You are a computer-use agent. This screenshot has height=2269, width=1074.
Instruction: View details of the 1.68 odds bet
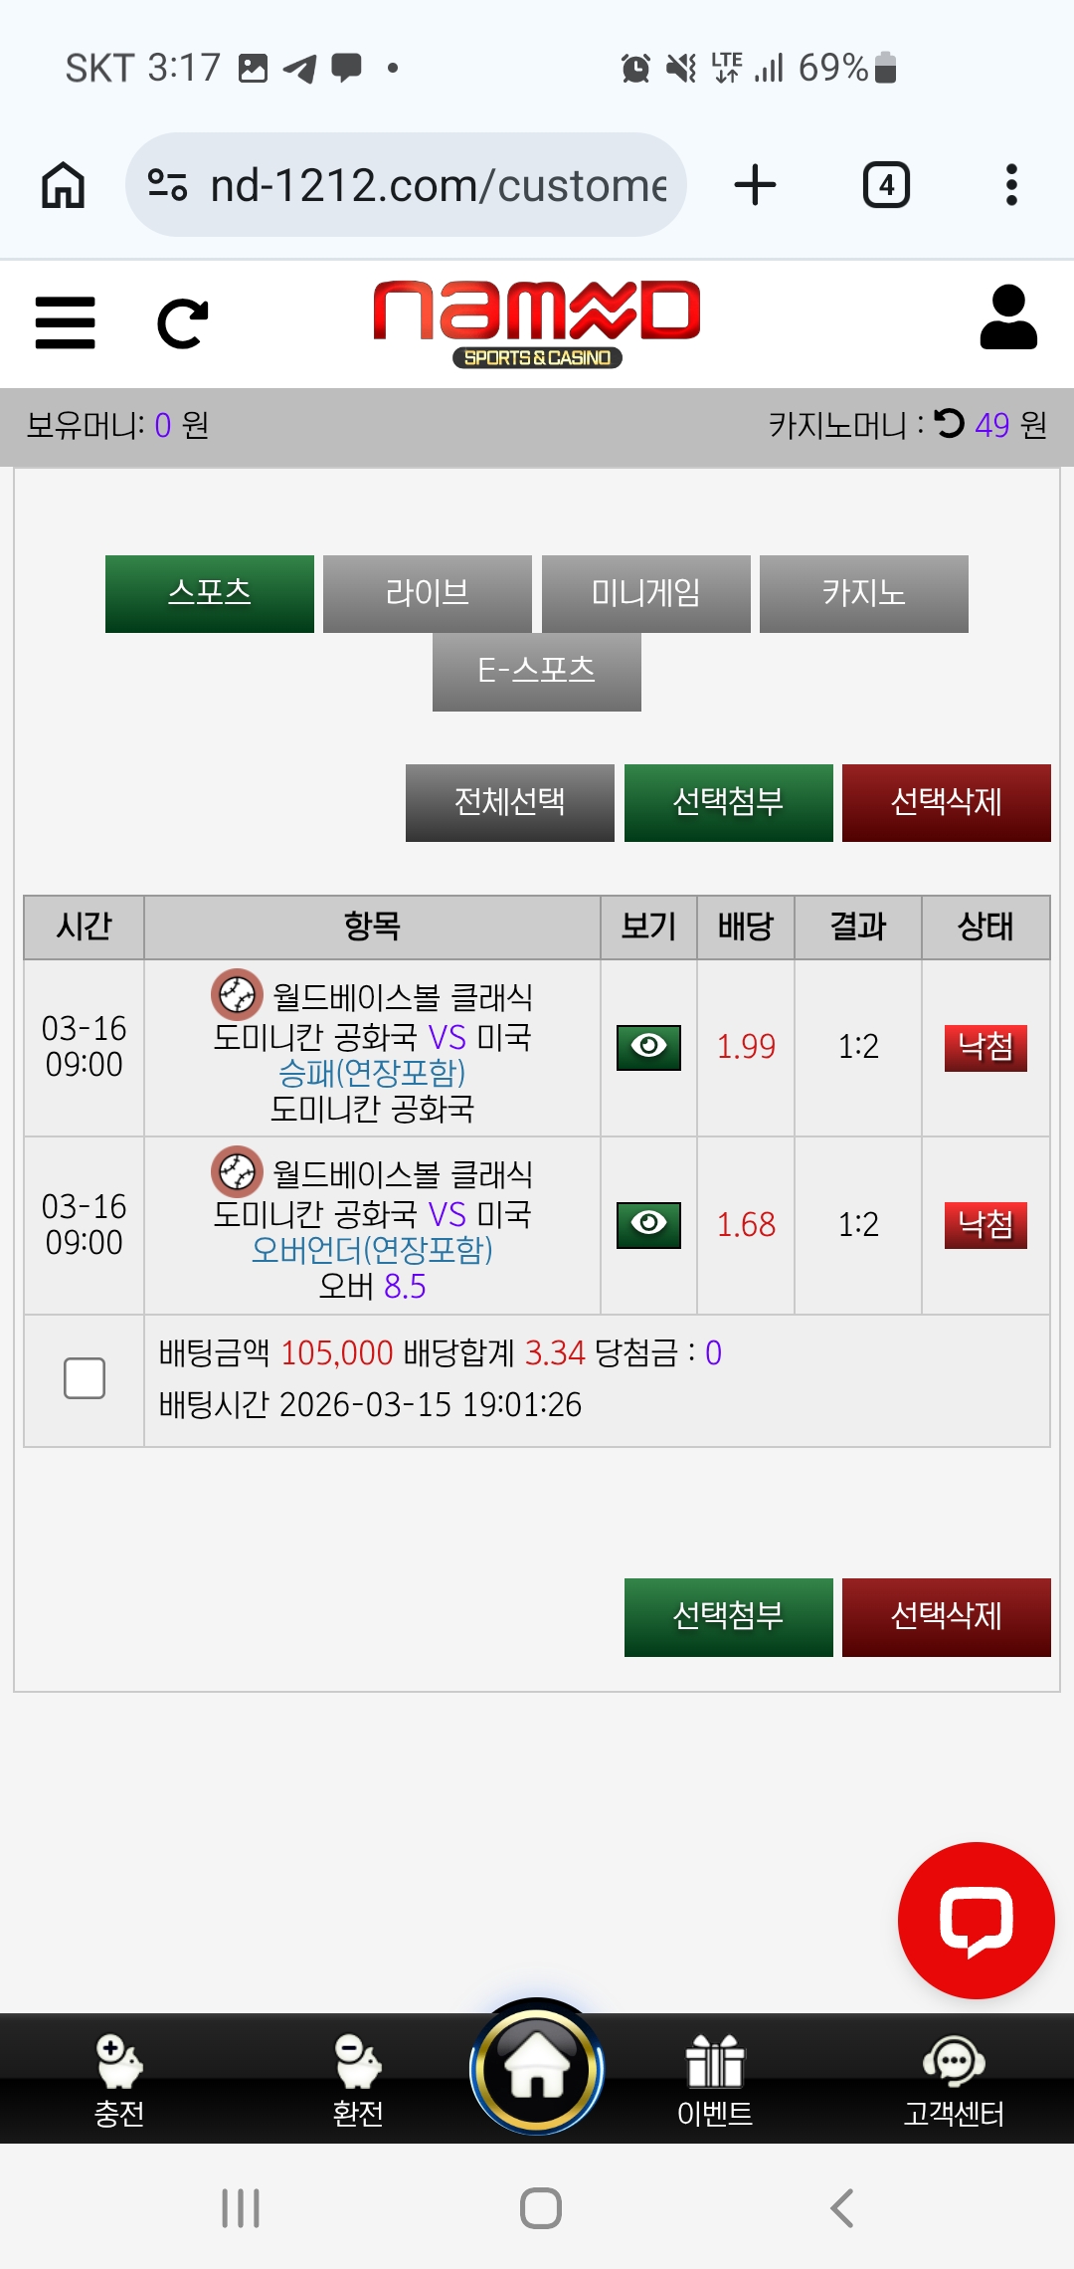pyautogui.click(x=648, y=1224)
